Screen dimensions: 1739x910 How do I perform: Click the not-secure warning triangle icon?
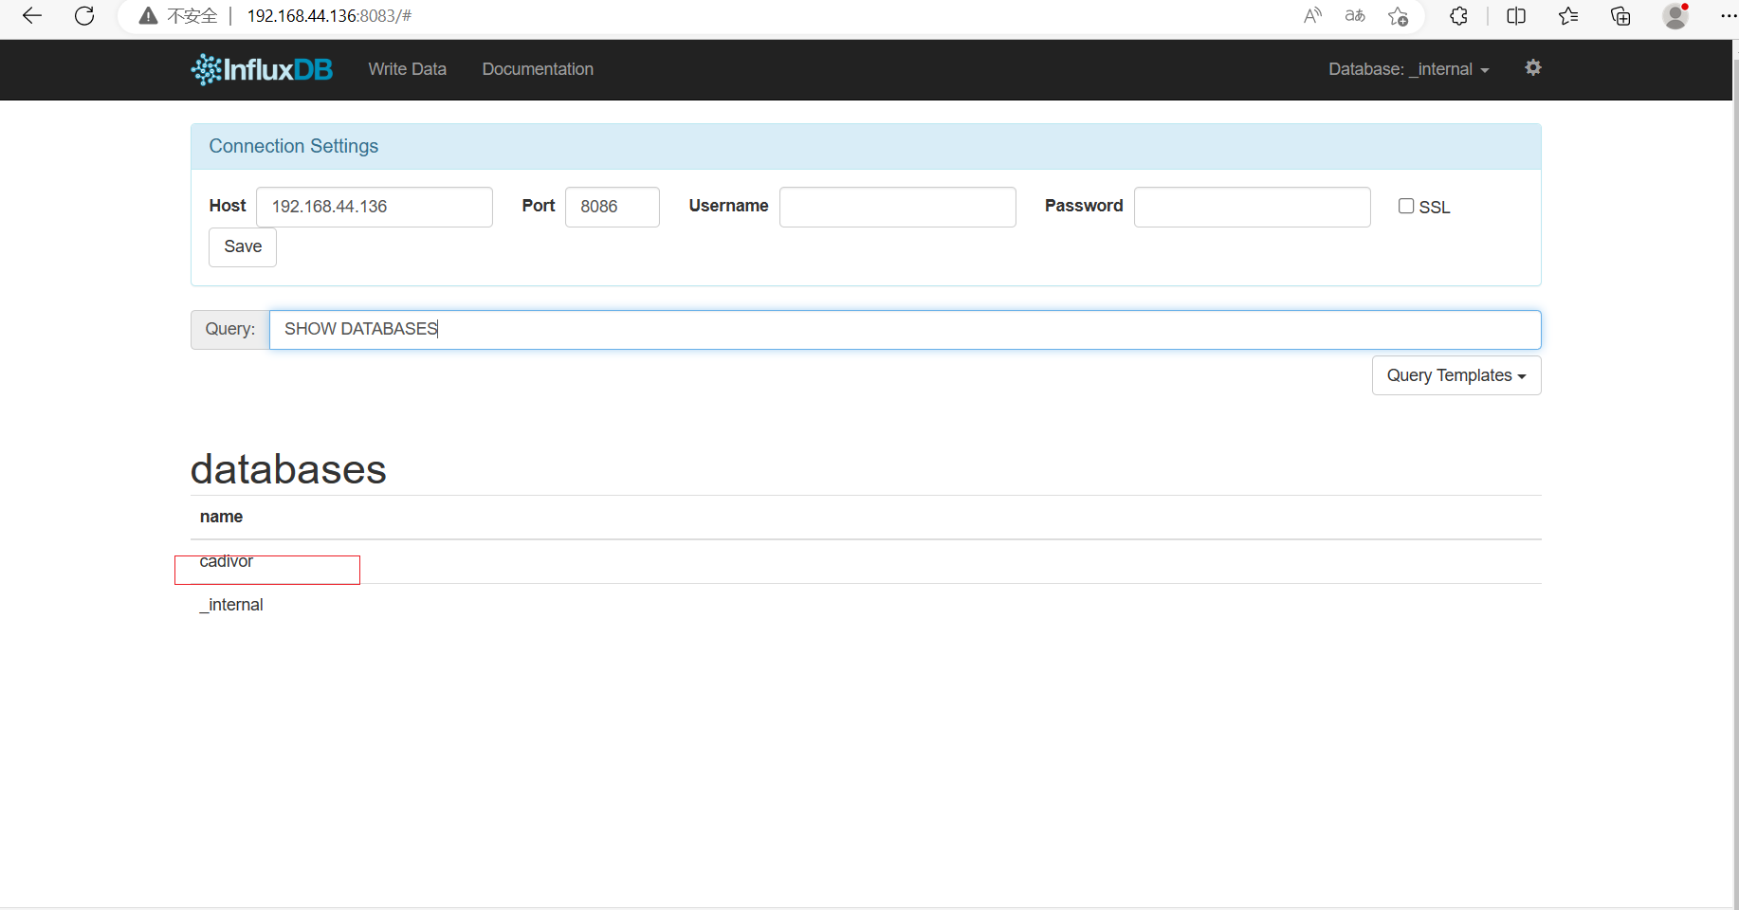[148, 16]
